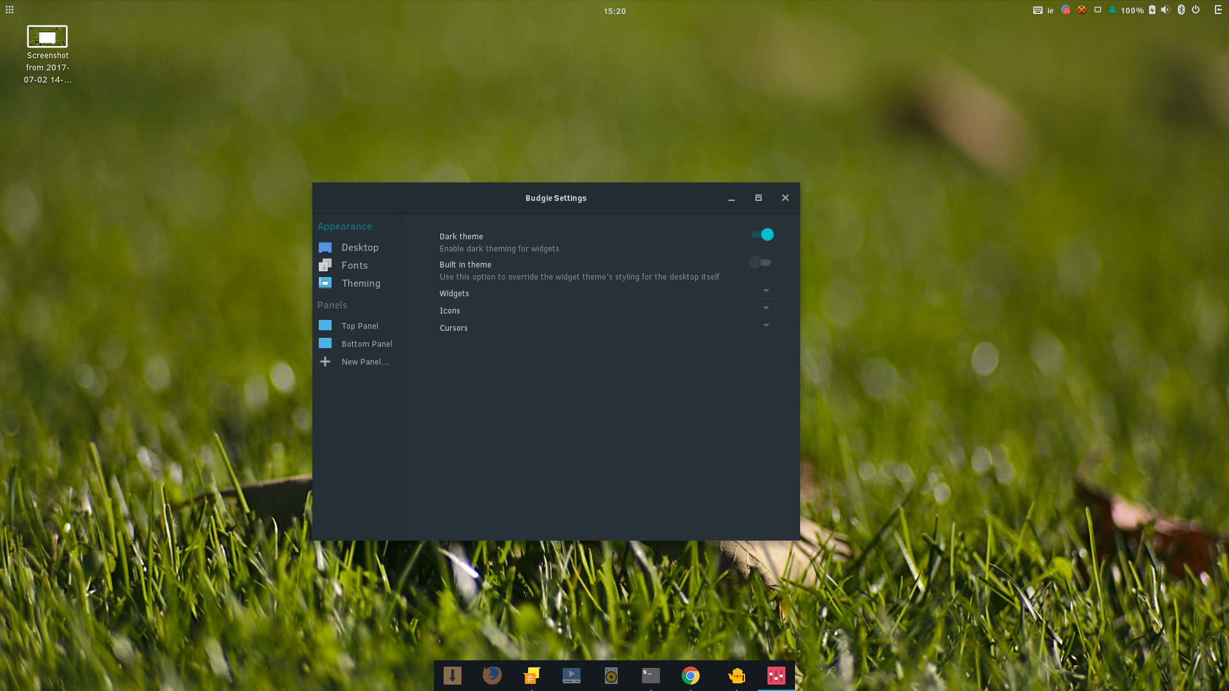Open the Raven sidebar toggle icon
Screen dimensions: 1229x691
1218,10
